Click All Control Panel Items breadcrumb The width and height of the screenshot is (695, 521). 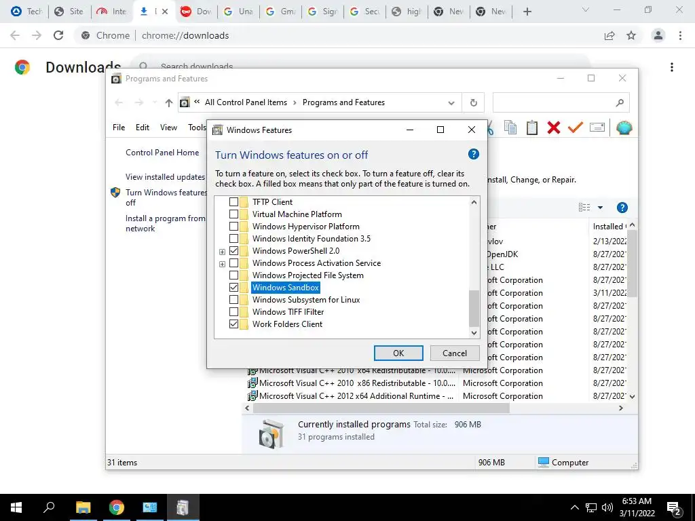pos(246,102)
